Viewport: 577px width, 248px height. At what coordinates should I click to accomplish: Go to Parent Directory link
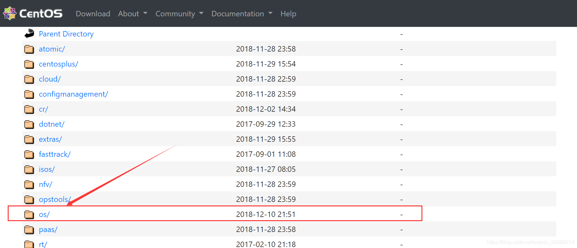(x=66, y=34)
